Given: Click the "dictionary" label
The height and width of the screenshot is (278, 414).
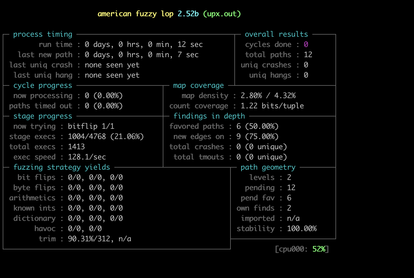Looking at the screenshot, I should click(x=35, y=218).
